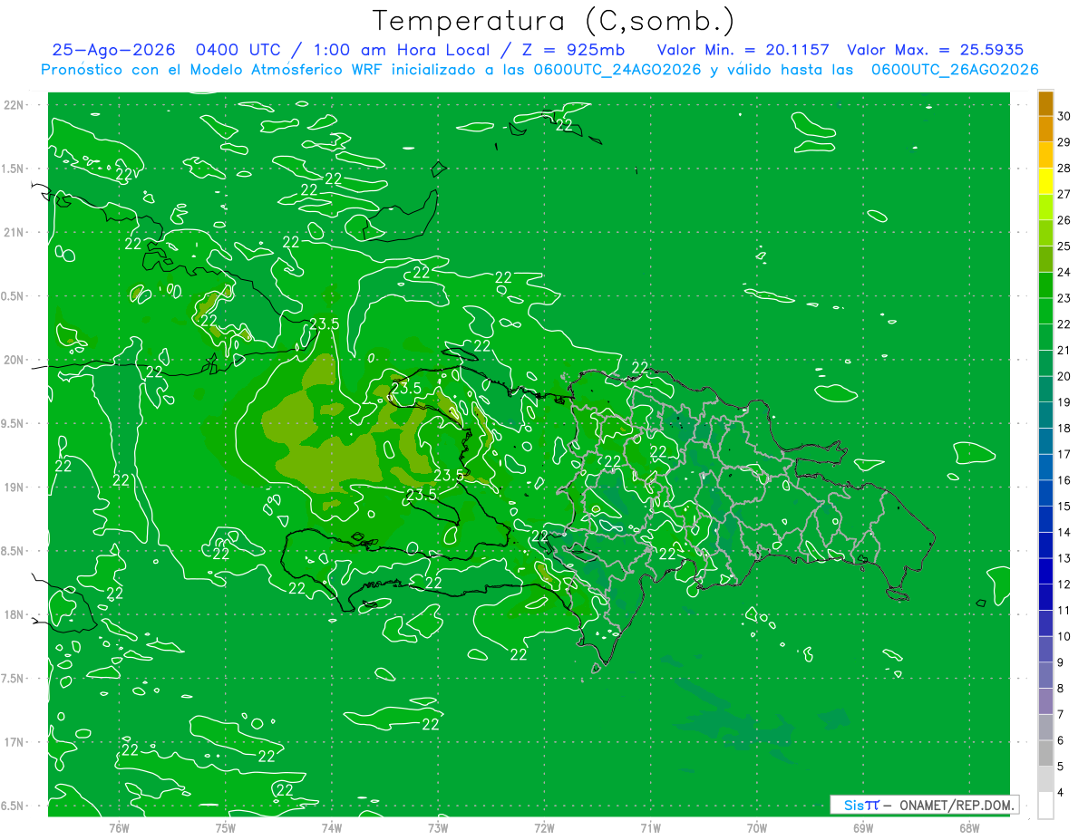Click the color scale label "13"

[x=1064, y=558]
